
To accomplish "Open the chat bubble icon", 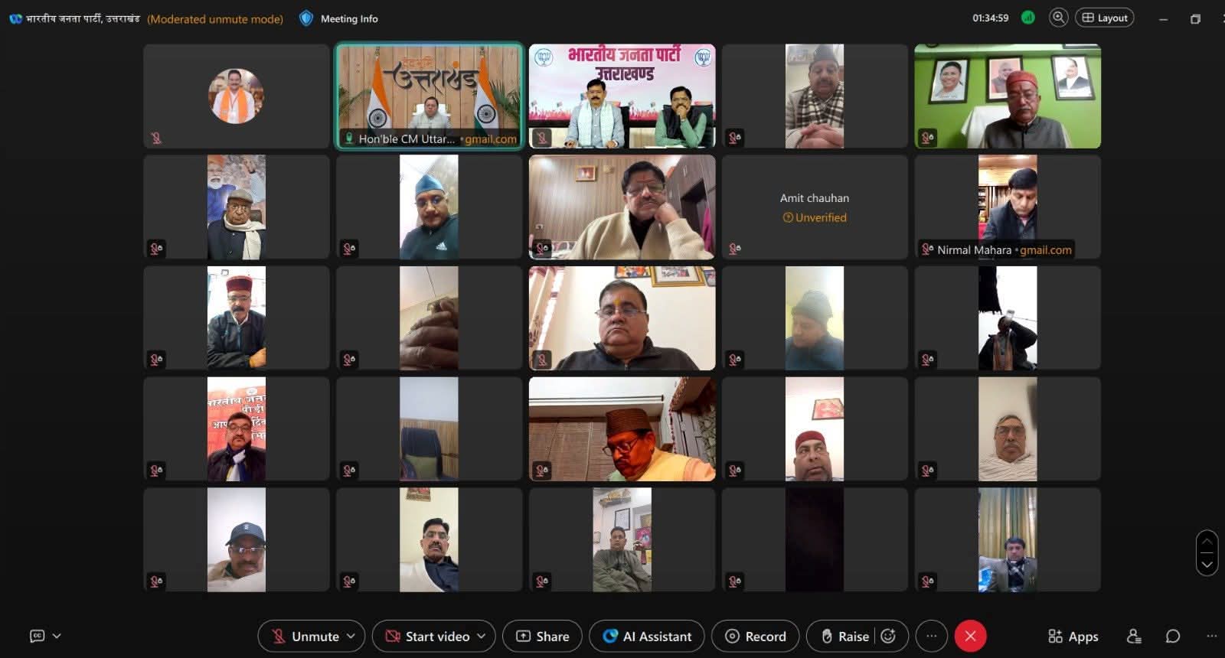I will coord(1172,637).
